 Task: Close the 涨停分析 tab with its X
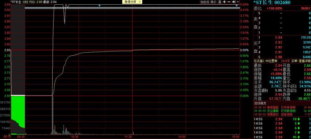click(140, 2)
